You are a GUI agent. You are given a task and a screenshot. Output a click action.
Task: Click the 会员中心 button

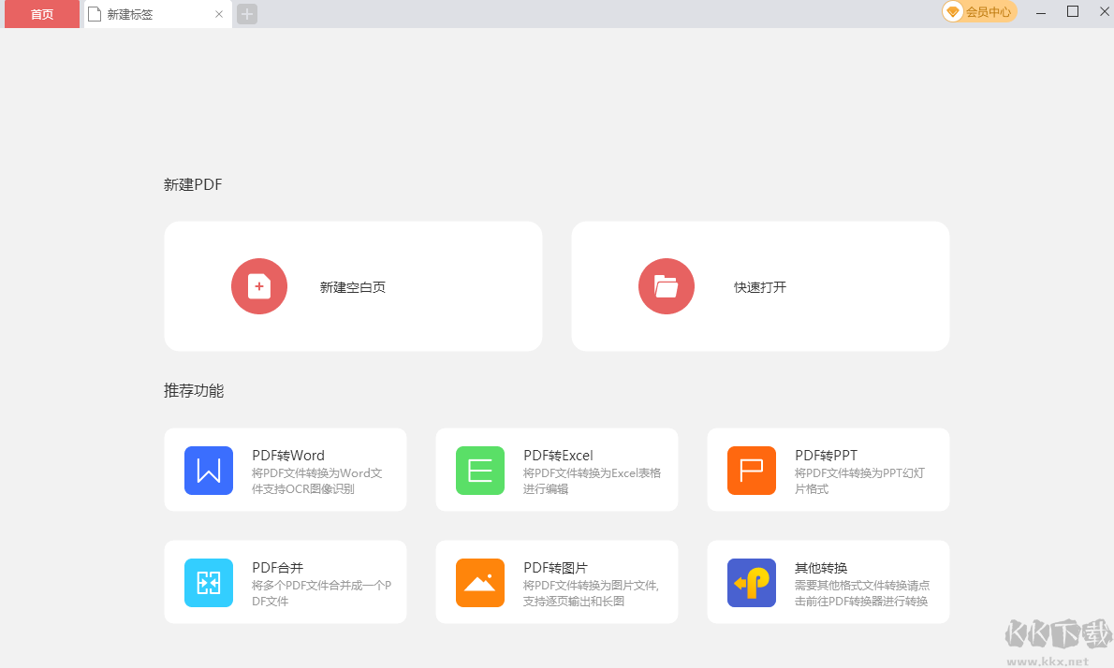pos(979,12)
